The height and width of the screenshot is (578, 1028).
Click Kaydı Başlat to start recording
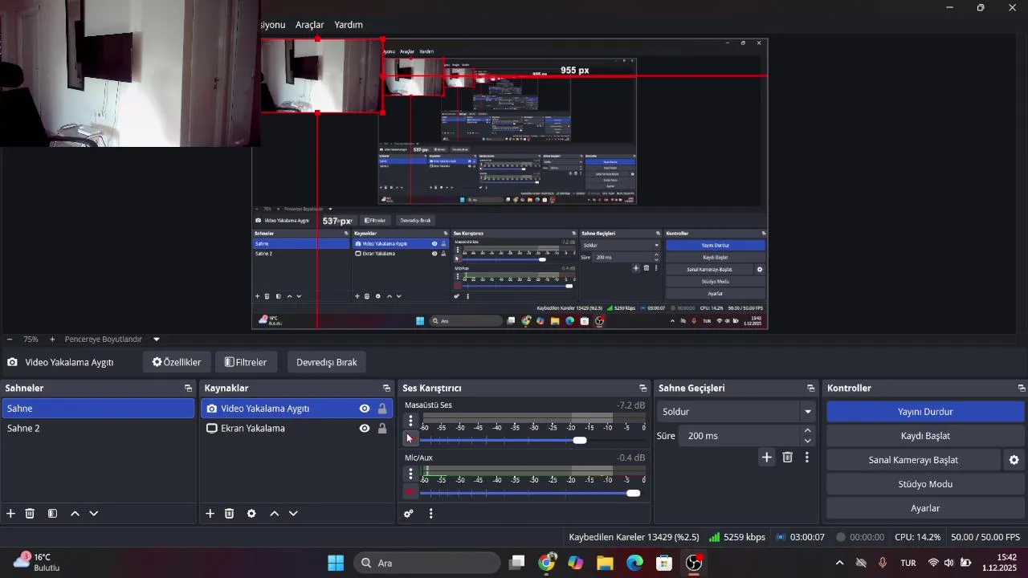[925, 436]
